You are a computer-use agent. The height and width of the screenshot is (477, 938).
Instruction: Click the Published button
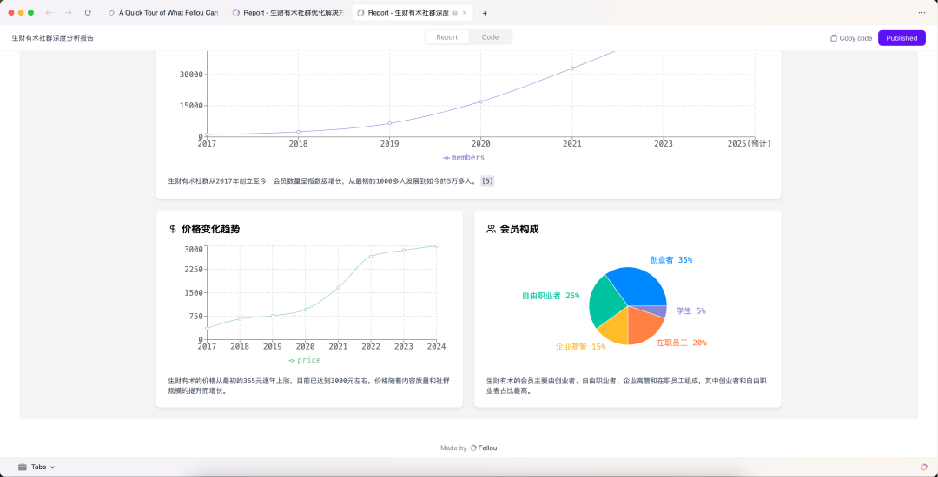pos(902,37)
